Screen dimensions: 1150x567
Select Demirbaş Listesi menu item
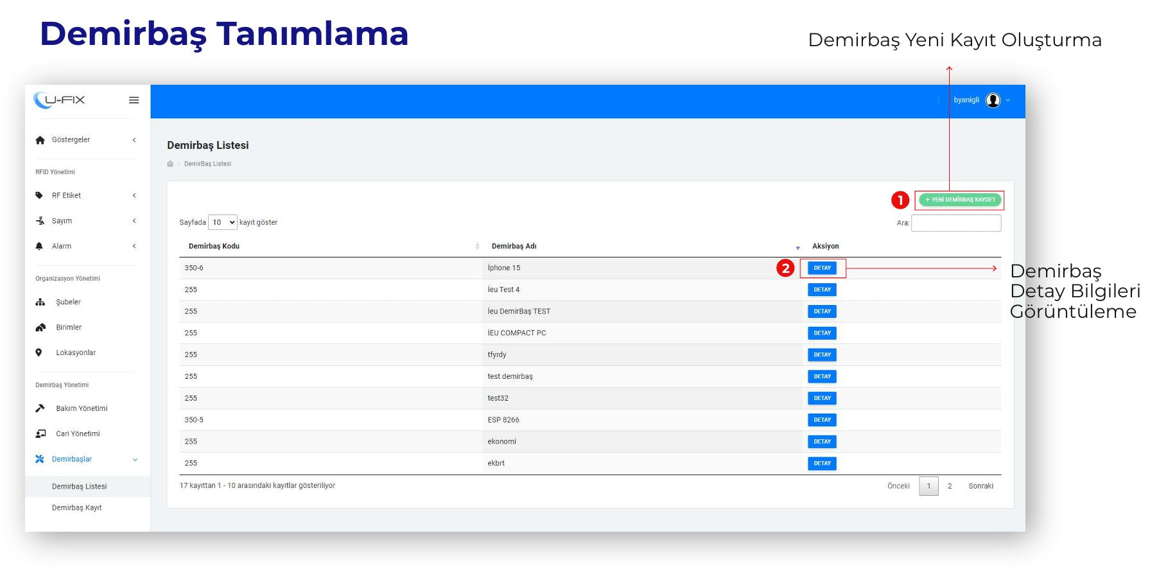pos(79,487)
